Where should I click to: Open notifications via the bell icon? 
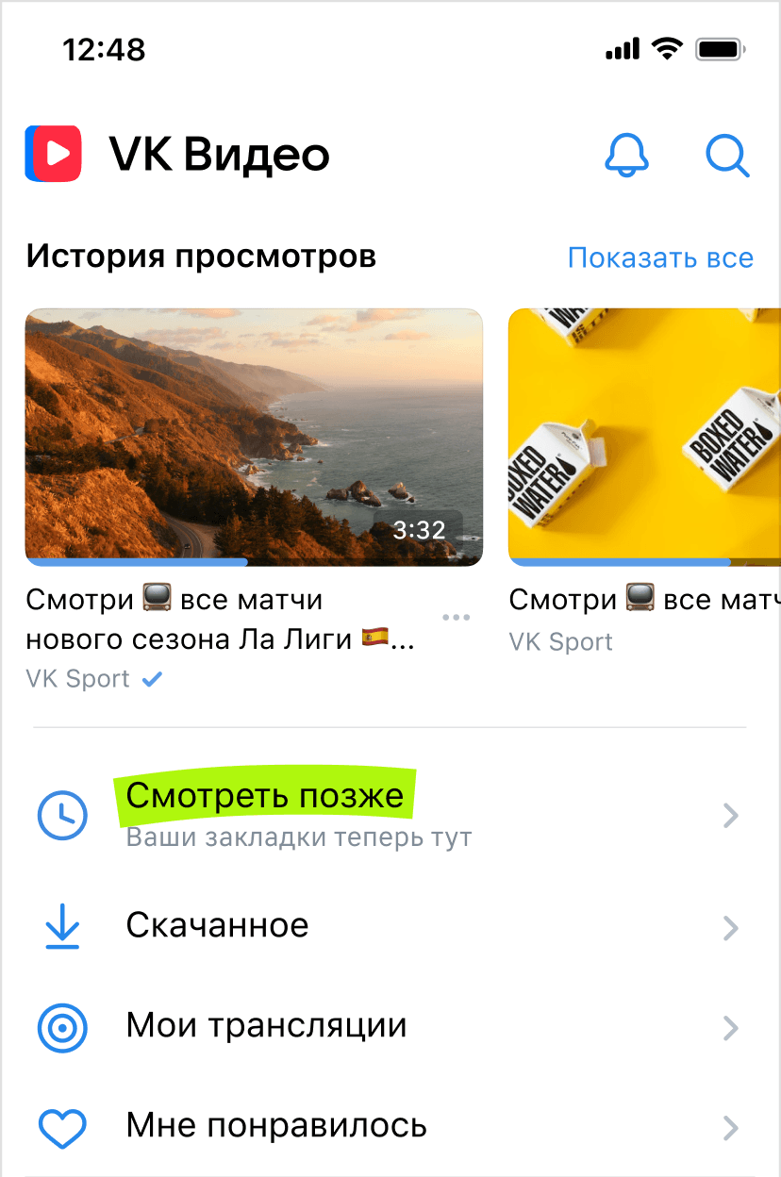click(627, 154)
